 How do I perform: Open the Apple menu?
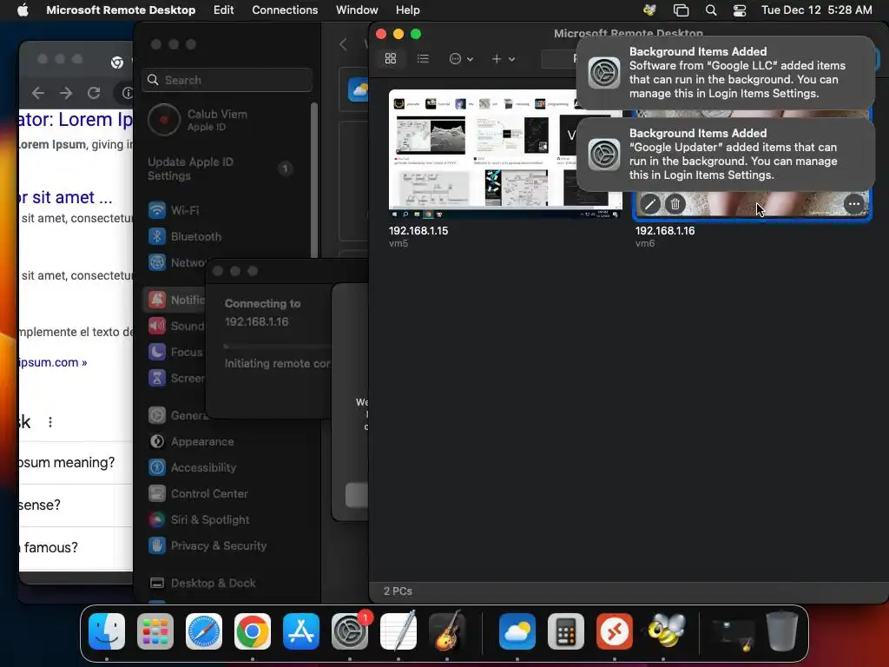[23, 10]
